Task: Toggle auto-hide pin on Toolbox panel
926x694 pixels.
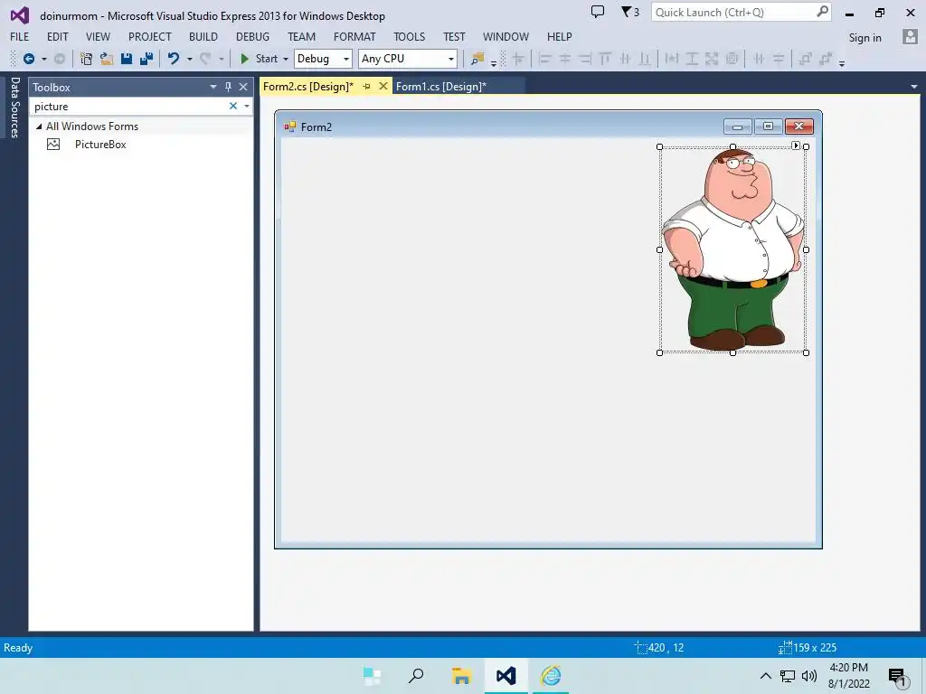Action: click(228, 87)
